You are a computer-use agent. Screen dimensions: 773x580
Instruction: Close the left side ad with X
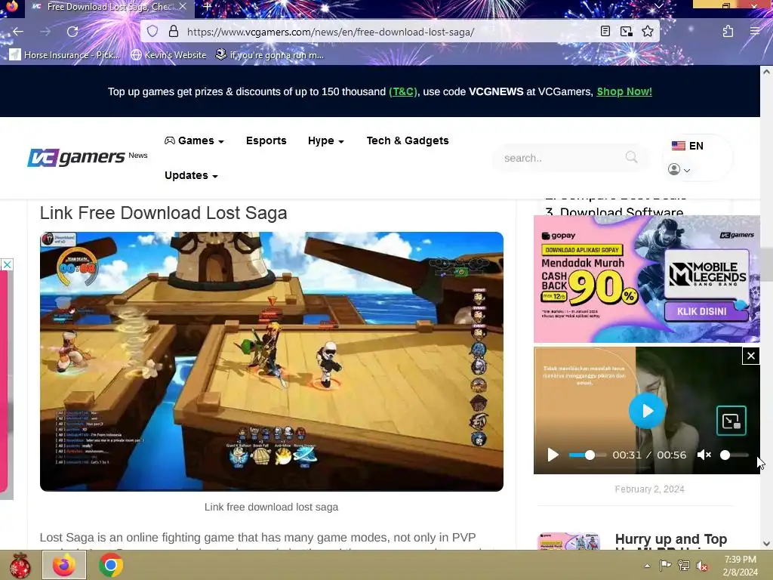coord(6,265)
